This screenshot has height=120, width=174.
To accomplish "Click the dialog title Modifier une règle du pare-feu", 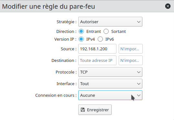I will (49, 6).
